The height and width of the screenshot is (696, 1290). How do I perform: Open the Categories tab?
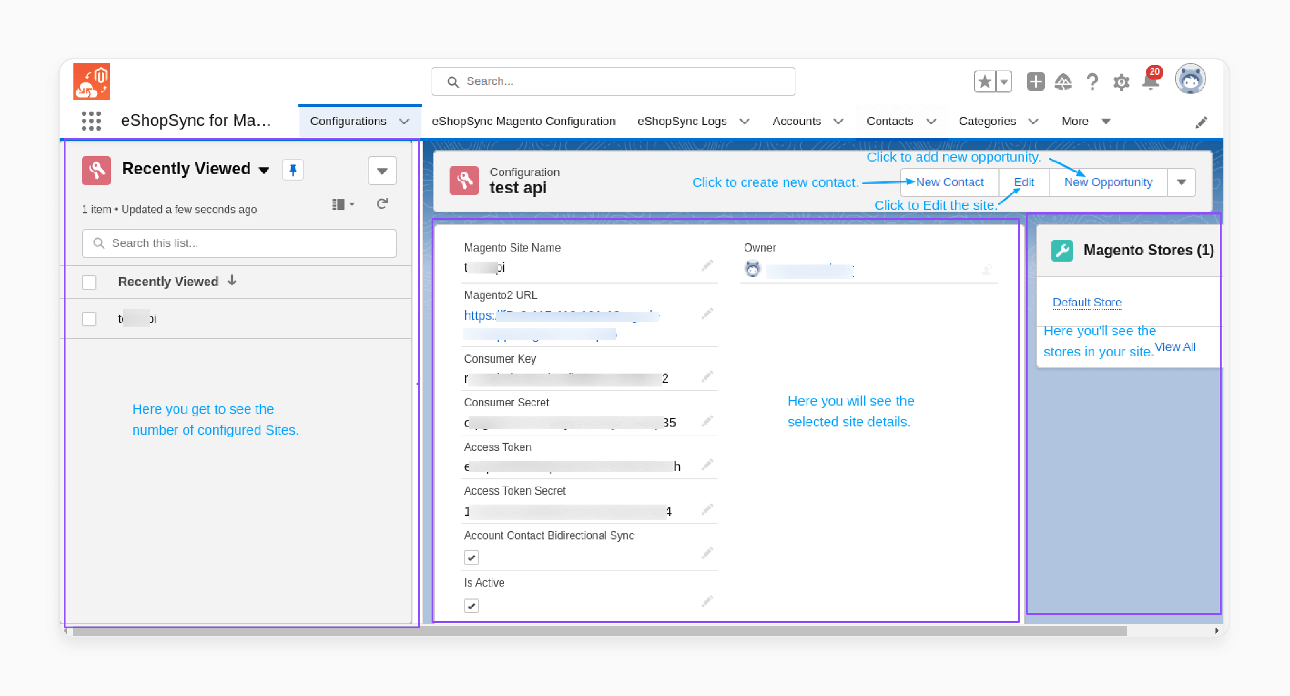[x=987, y=121]
